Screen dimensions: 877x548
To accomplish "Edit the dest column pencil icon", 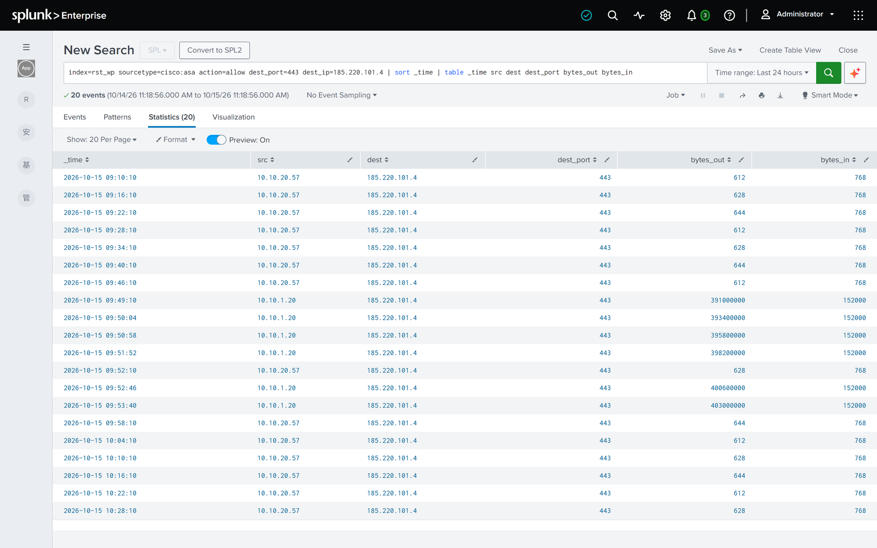I will (x=475, y=160).
